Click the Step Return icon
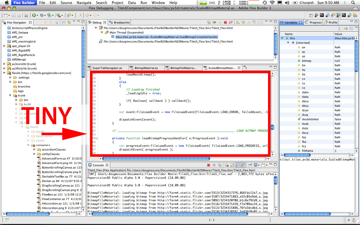Viewport: 360px width, 225px height. coord(249,22)
